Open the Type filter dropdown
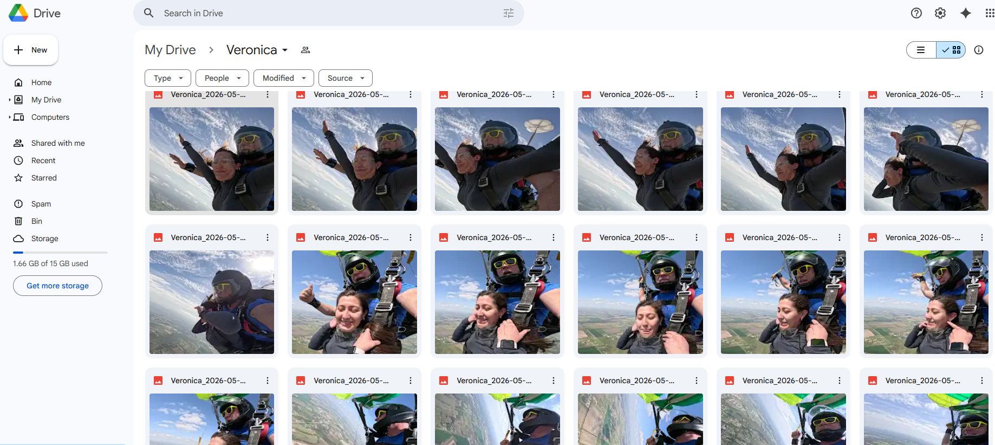995x445 pixels. pos(168,78)
